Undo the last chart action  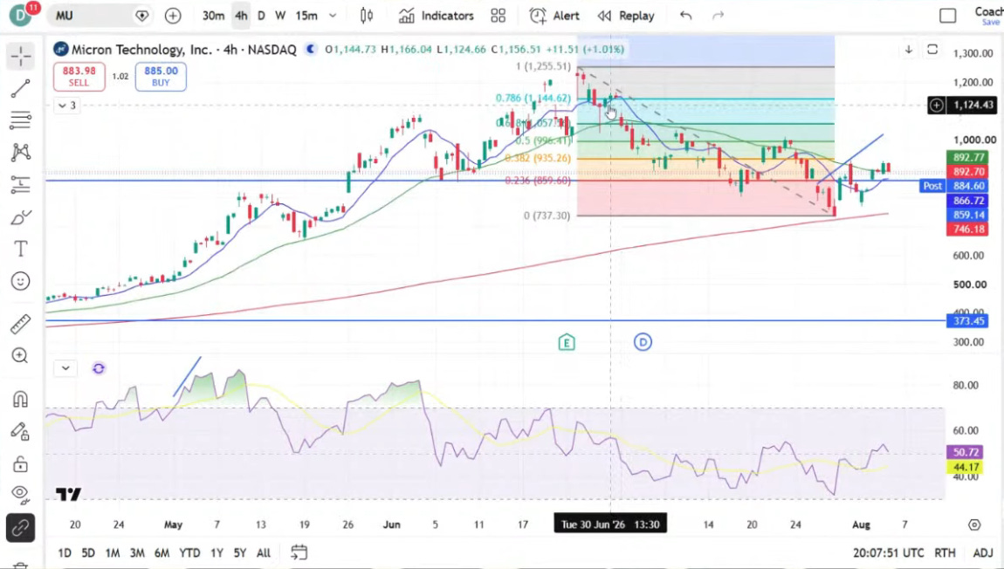[x=685, y=16]
